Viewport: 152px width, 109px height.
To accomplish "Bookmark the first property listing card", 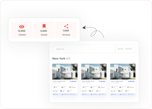I will click(x=76, y=65).
